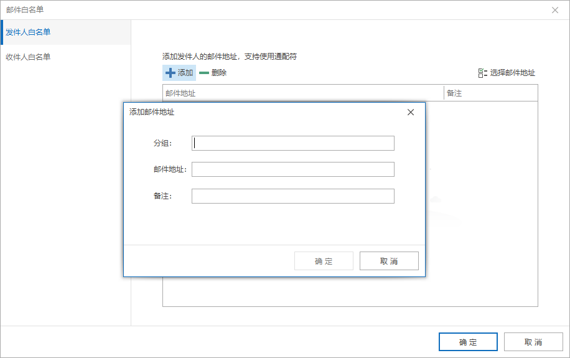Screen dimensions: 570x358
Task: Click the 选择邮件地址 link text
Action: 513,73
